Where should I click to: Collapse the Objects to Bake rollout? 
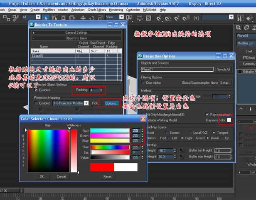coord(76,38)
